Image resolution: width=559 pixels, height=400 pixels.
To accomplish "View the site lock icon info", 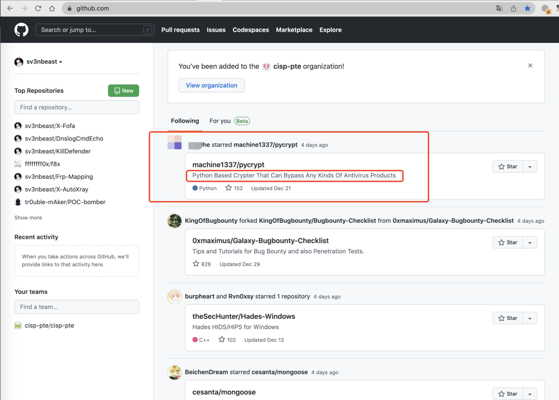I will (x=69, y=8).
